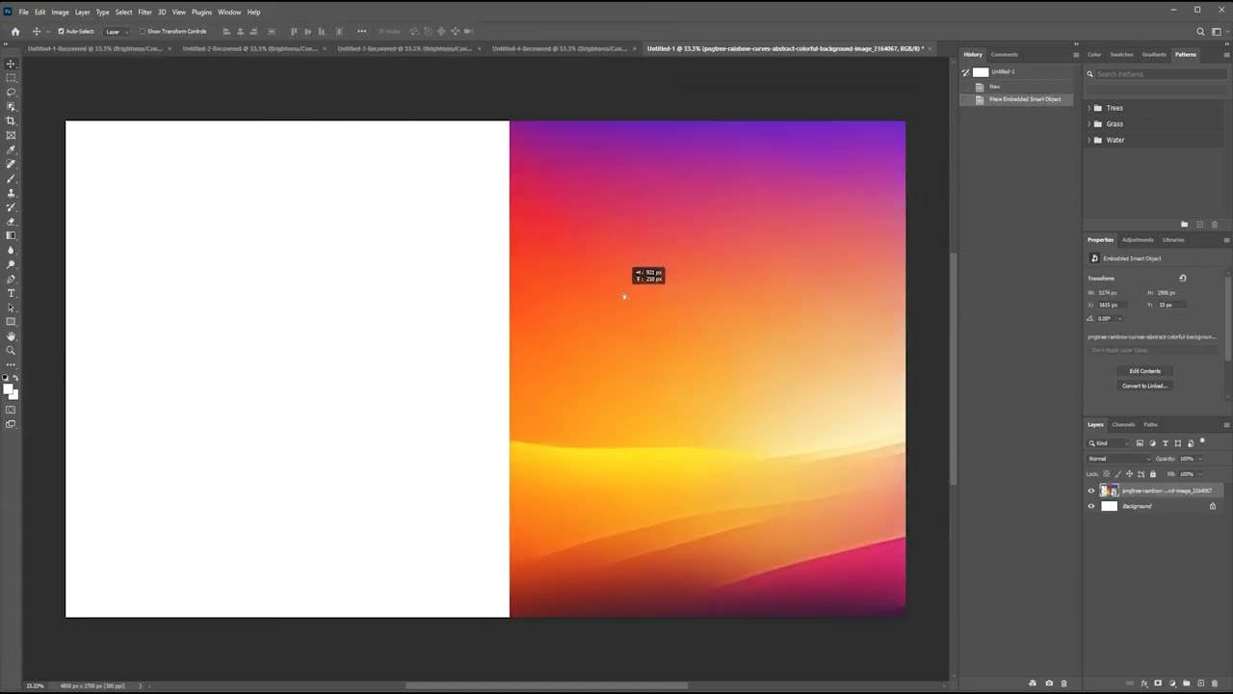Select the Horizontal Type tool

pos(11,293)
